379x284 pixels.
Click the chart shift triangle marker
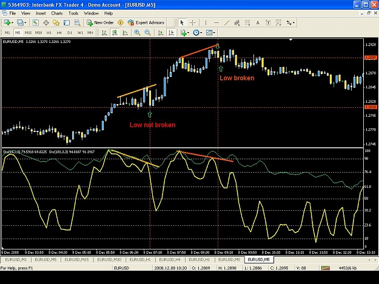click(291, 39)
